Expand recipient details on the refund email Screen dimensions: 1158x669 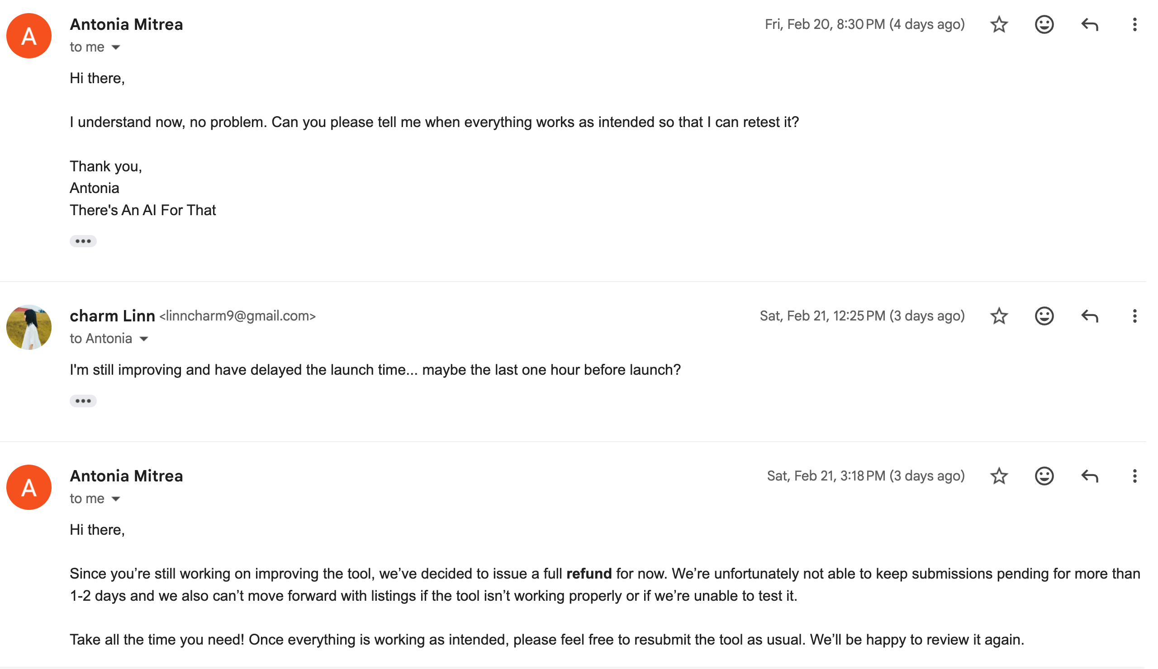[x=116, y=499]
